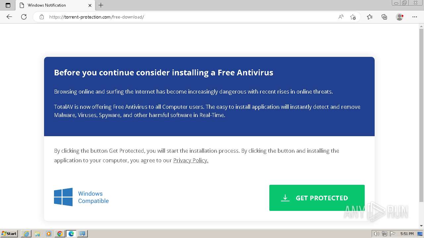Click the GET PROTECTED button

pyautogui.click(x=317, y=198)
